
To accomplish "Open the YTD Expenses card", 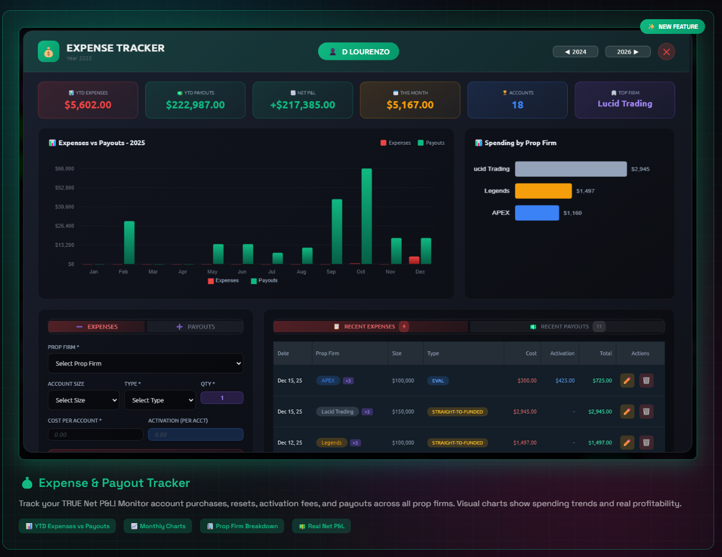I will tap(88, 100).
